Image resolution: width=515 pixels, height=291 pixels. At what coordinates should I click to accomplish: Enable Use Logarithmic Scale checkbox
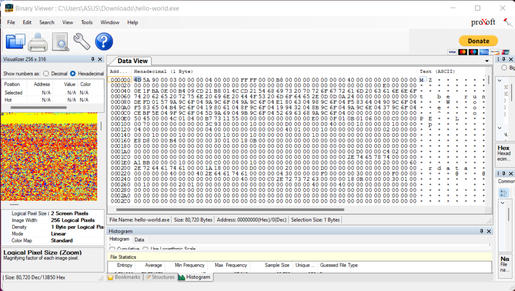[145, 249]
